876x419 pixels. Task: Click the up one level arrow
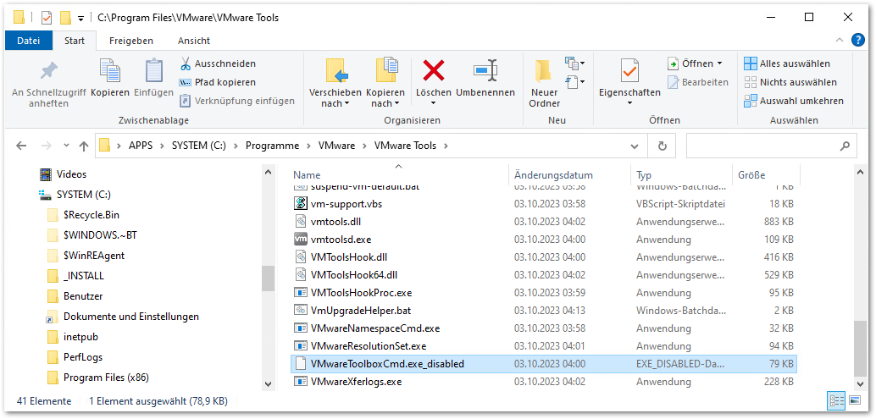84,146
